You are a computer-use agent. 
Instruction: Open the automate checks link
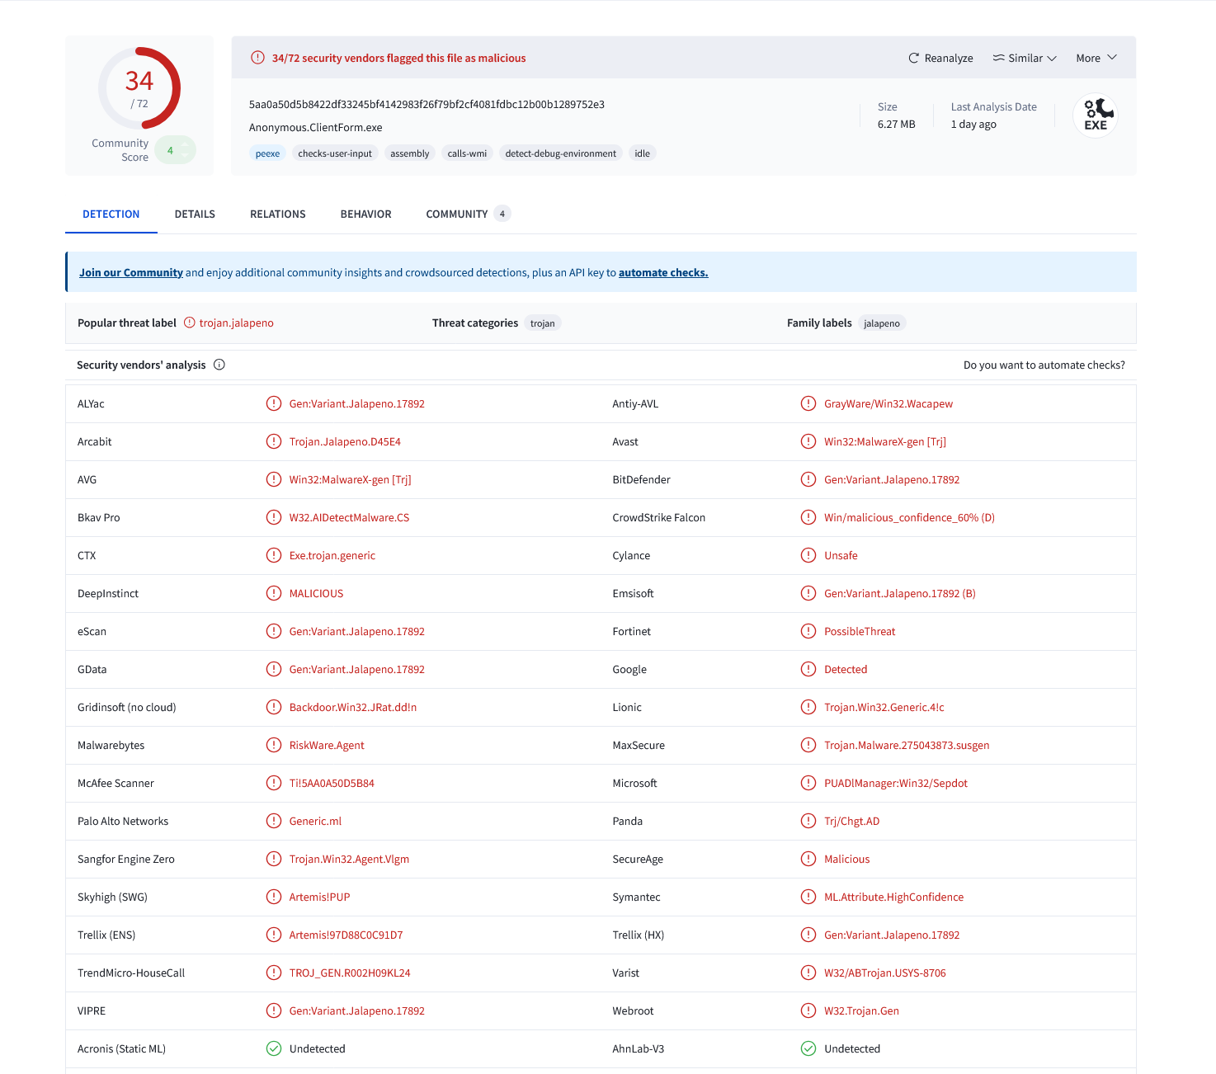pyautogui.click(x=663, y=272)
